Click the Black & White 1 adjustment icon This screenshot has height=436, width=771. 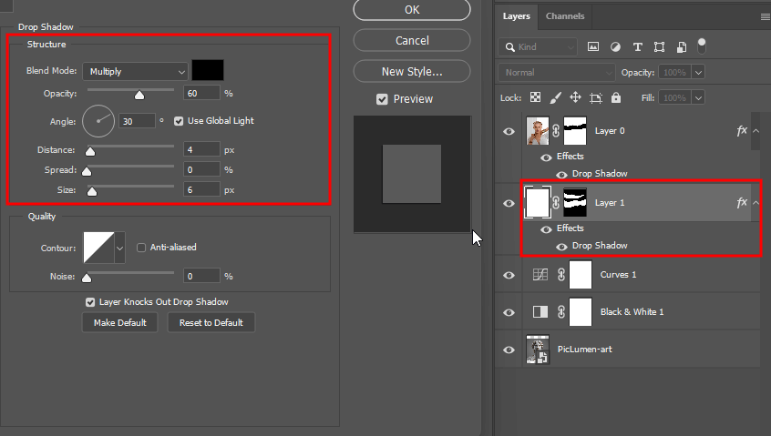coord(540,312)
